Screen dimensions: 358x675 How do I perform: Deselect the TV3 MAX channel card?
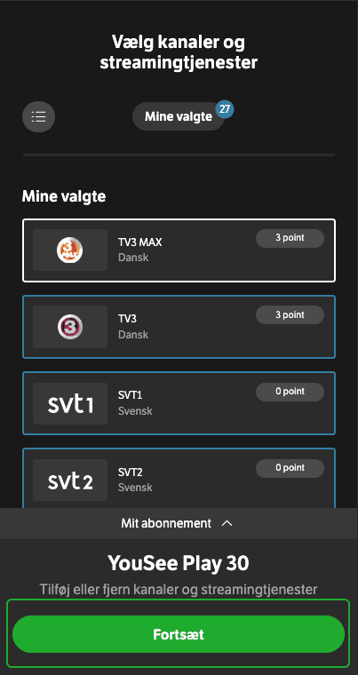pos(179,250)
